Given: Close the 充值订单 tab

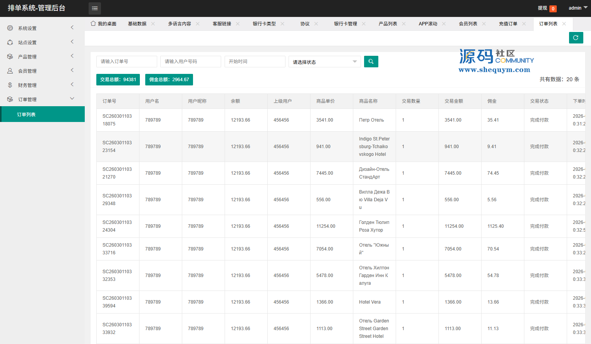Looking at the screenshot, I should click(524, 24).
